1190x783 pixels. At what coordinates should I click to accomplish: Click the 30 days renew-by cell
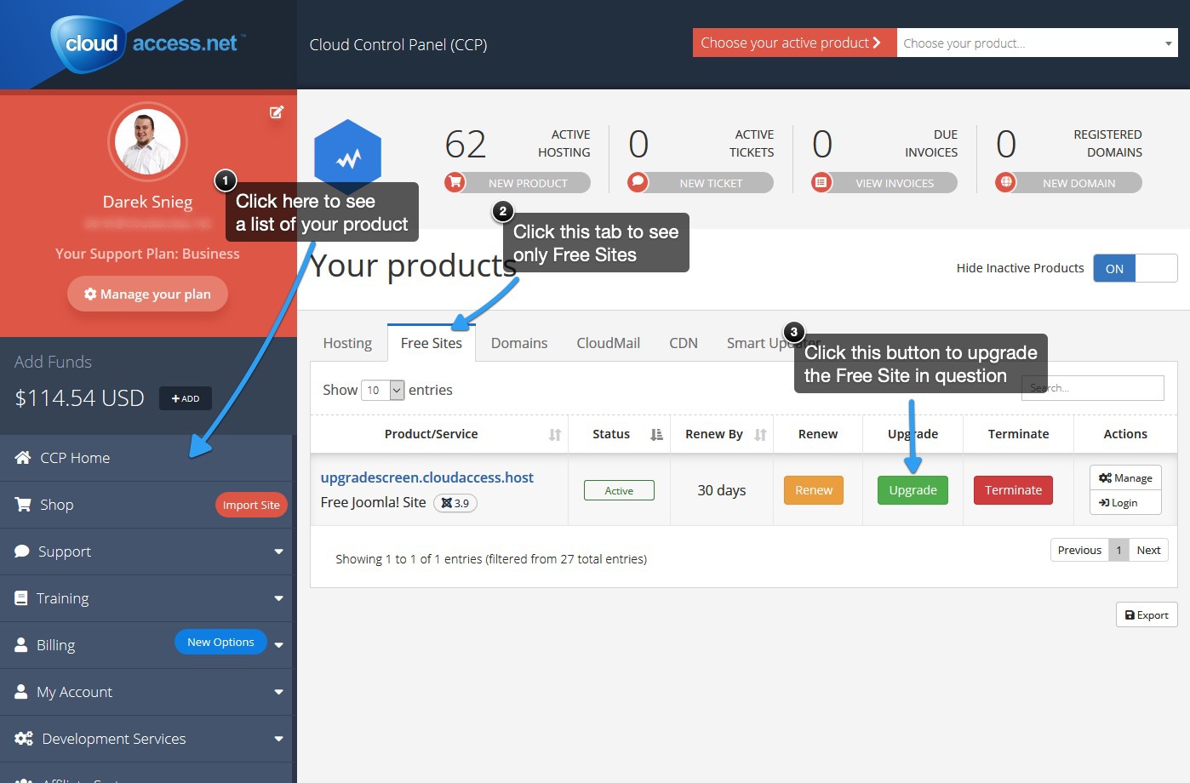coord(721,490)
